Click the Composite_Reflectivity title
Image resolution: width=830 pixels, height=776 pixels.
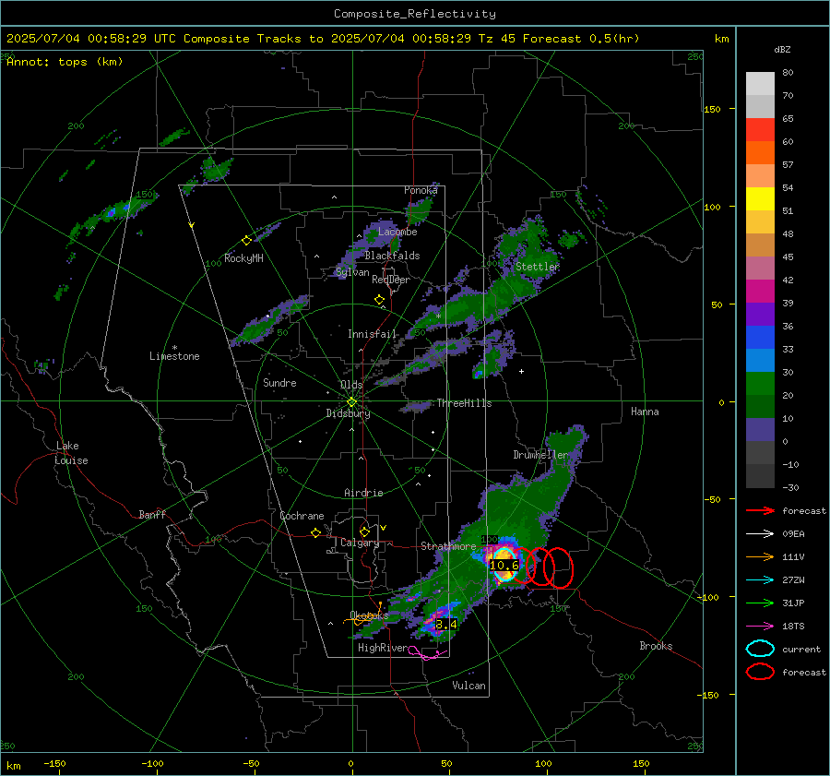point(414,14)
